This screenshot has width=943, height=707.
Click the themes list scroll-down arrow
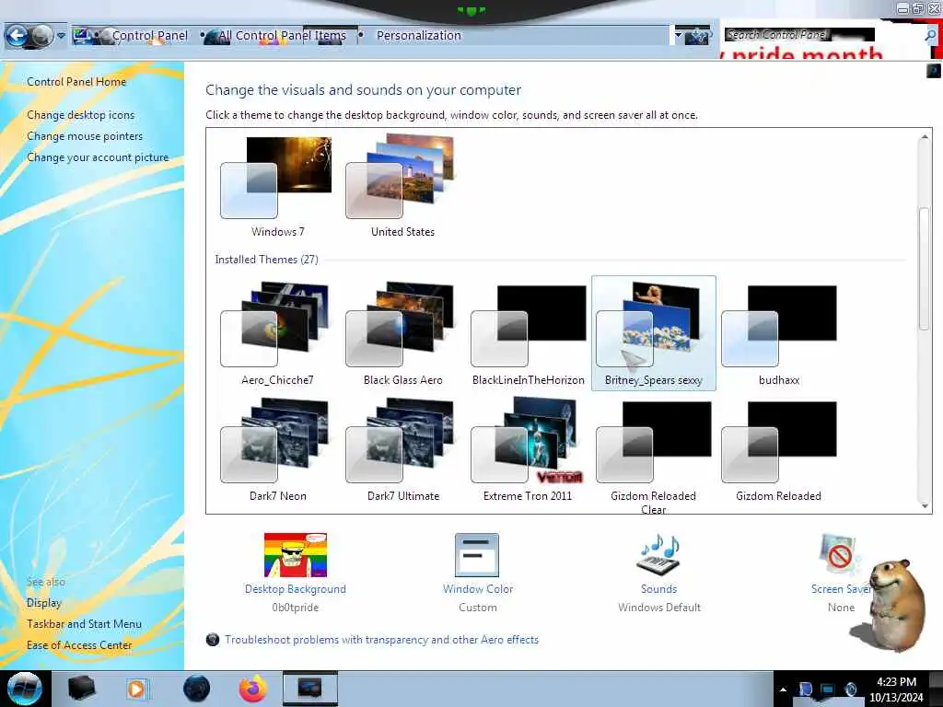tap(925, 505)
